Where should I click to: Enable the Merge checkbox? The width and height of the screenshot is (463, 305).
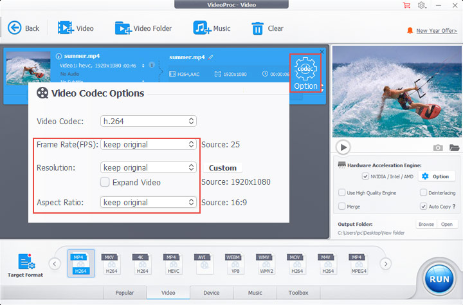click(x=341, y=207)
